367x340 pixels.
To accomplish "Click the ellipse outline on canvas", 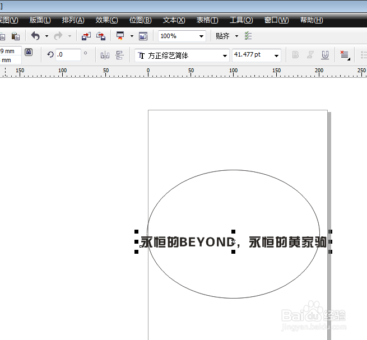I will [233, 170].
